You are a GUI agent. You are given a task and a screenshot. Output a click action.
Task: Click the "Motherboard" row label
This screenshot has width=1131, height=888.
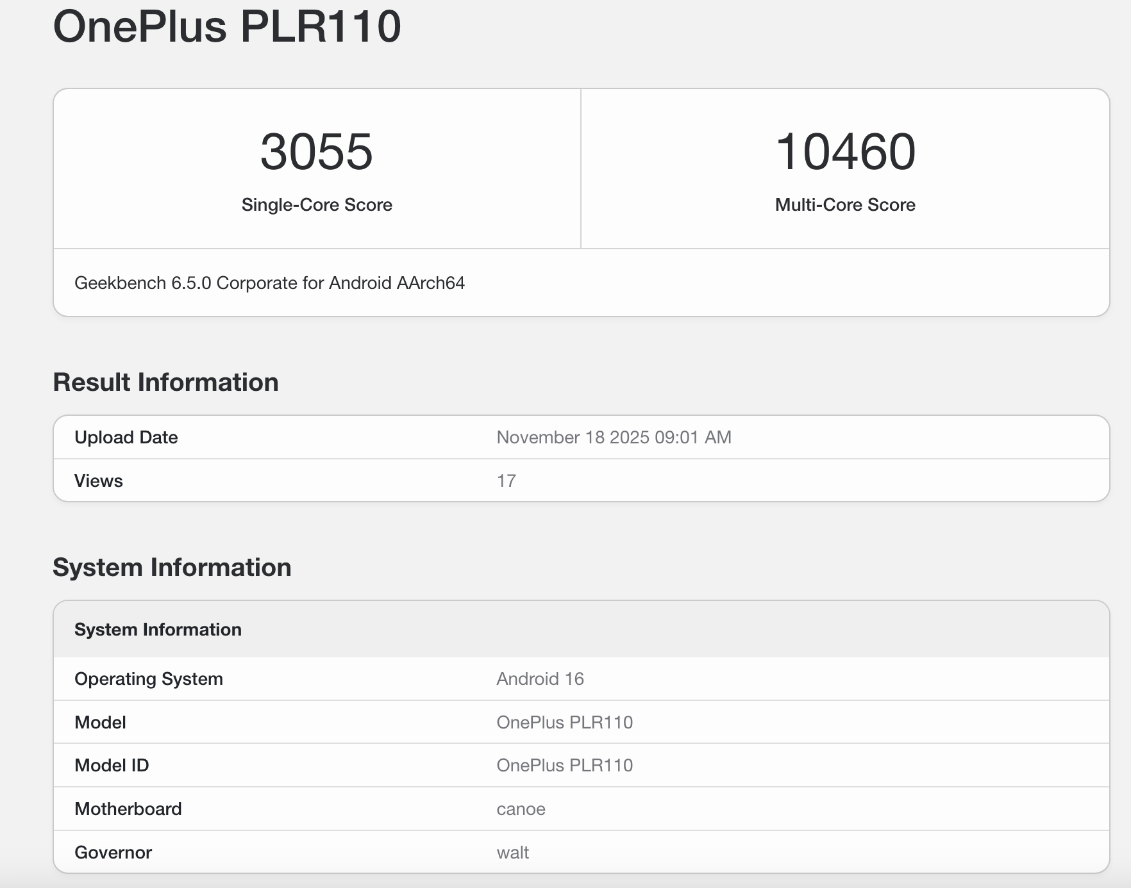coord(128,809)
